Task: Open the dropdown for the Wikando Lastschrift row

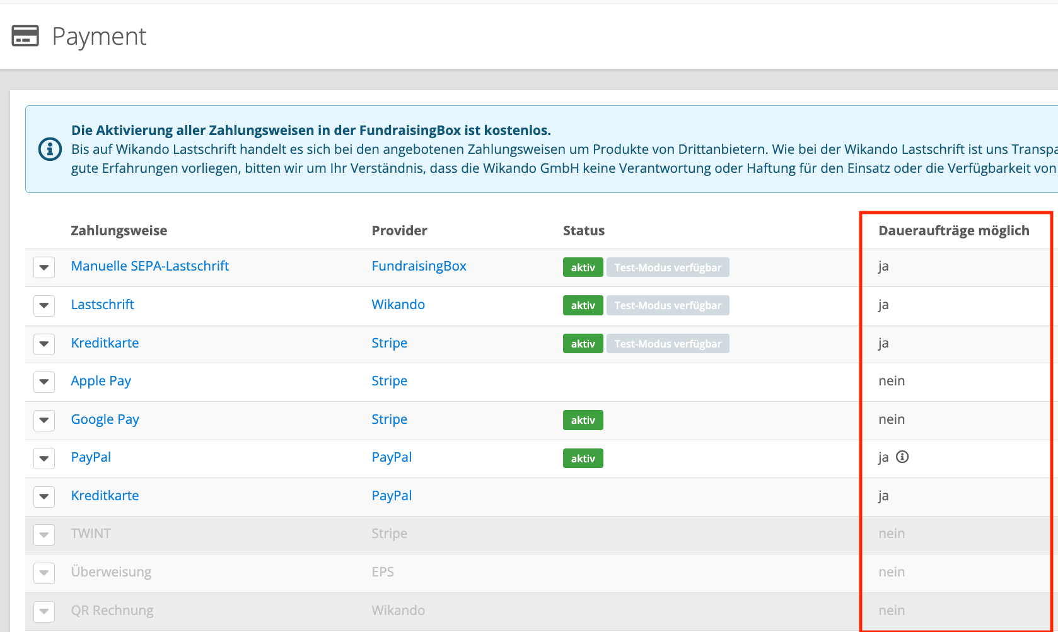Action: tap(44, 306)
